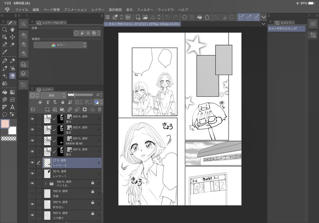The height and width of the screenshot is (223, 319).
Task: Click the Create layer mask icon
Action: 85,110
